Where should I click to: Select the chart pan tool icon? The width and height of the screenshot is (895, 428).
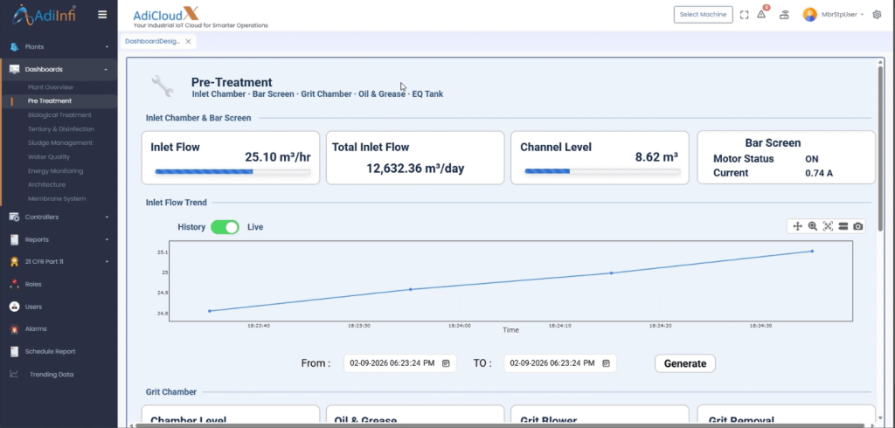(x=797, y=226)
